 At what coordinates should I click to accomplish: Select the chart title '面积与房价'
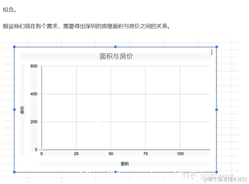pos(115,56)
